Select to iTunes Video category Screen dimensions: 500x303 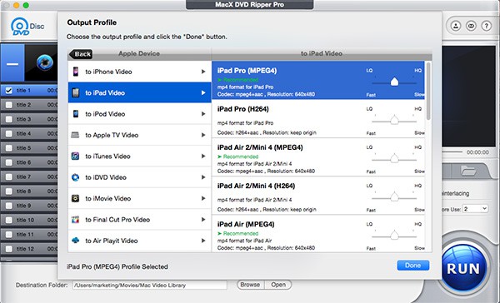pos(139,156)
